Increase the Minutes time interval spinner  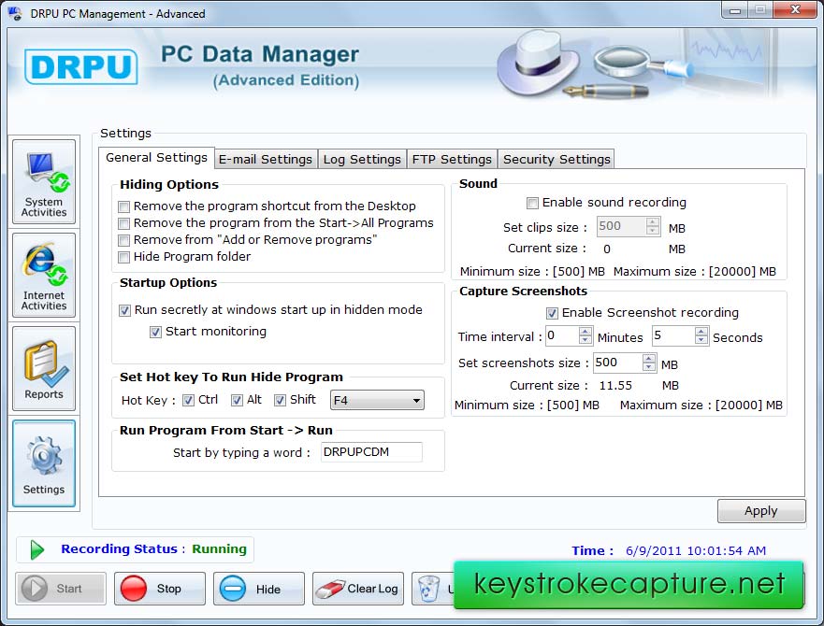[x=585, y=332]
